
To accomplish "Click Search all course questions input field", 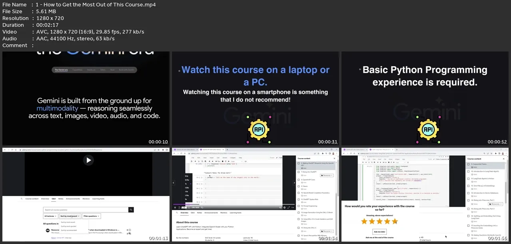I will click(x=86, y=210).
